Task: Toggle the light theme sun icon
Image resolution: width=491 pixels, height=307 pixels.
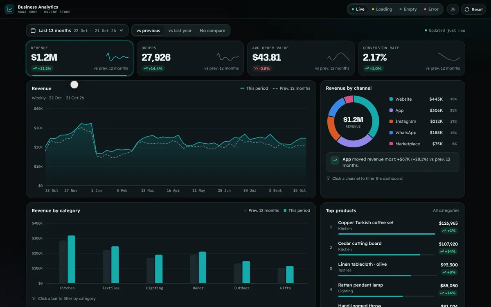Action: tap(453, 9)
